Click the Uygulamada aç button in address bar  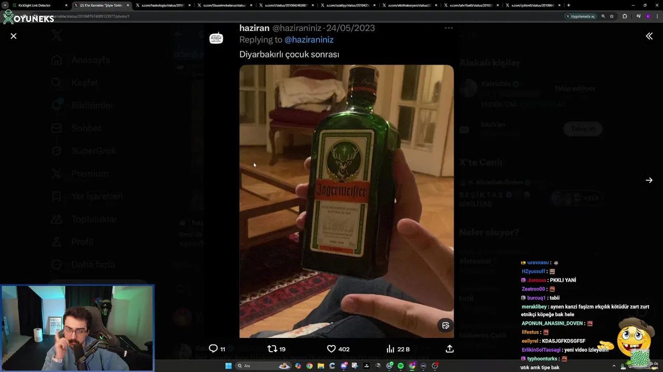[x=580, y=16]
